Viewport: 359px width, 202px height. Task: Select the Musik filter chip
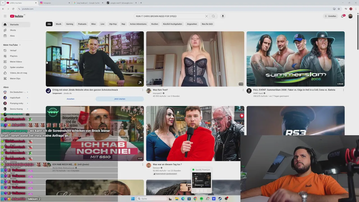(x=58, y=24)
